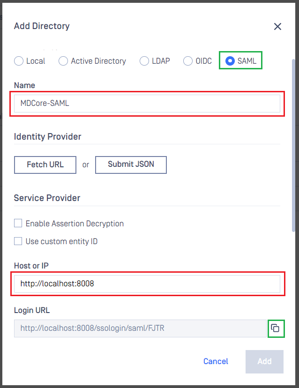Copy the Login URL with the copy icon

275,328
